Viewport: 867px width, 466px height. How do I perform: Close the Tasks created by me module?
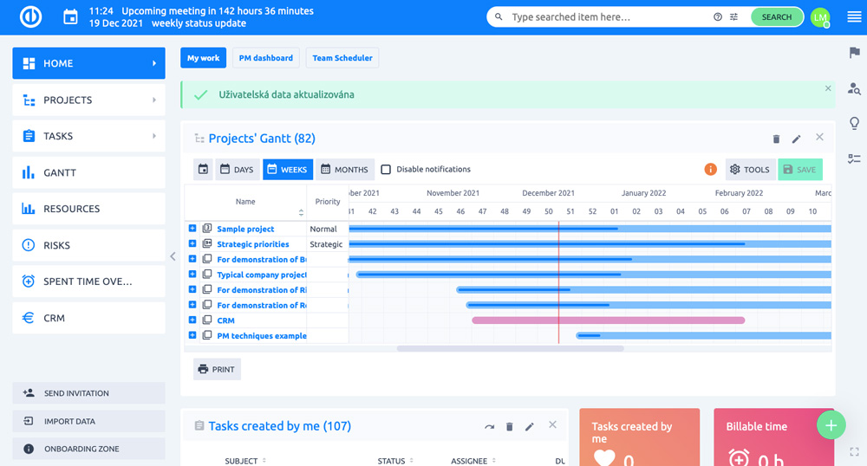[x=552, y=424]
